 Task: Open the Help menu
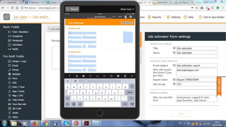coord(189,17)
